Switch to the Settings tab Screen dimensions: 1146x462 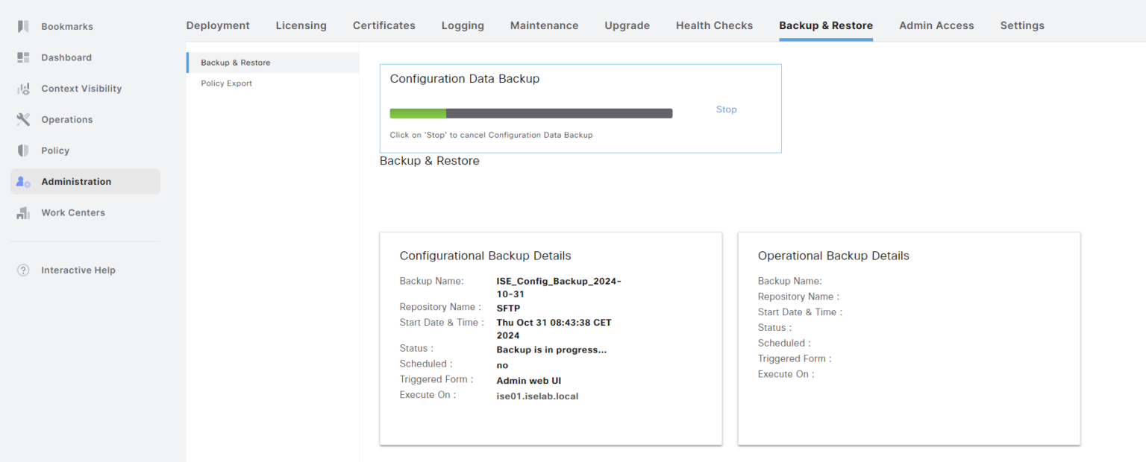[1021, 25]
